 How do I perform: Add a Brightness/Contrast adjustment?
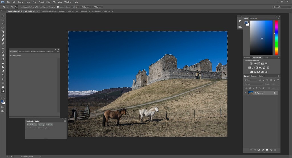coord(251,63)
